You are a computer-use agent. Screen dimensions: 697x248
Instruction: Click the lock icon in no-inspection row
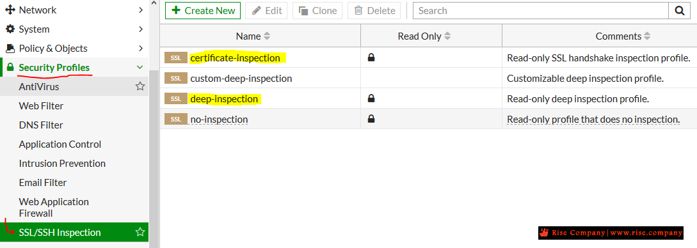point(371,119)
